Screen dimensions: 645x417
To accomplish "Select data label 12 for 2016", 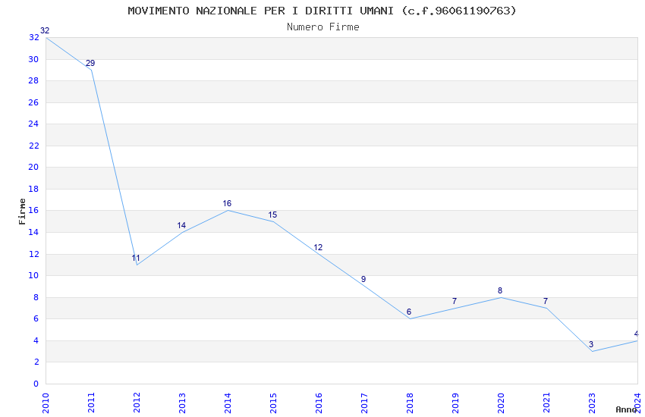I will click(x=318, y=247).
